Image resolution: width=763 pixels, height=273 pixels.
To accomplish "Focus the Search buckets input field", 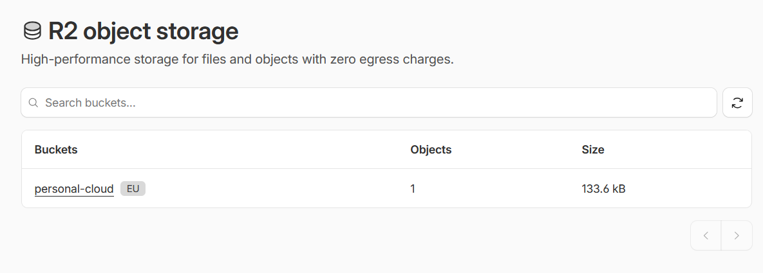I will [373, 103].
